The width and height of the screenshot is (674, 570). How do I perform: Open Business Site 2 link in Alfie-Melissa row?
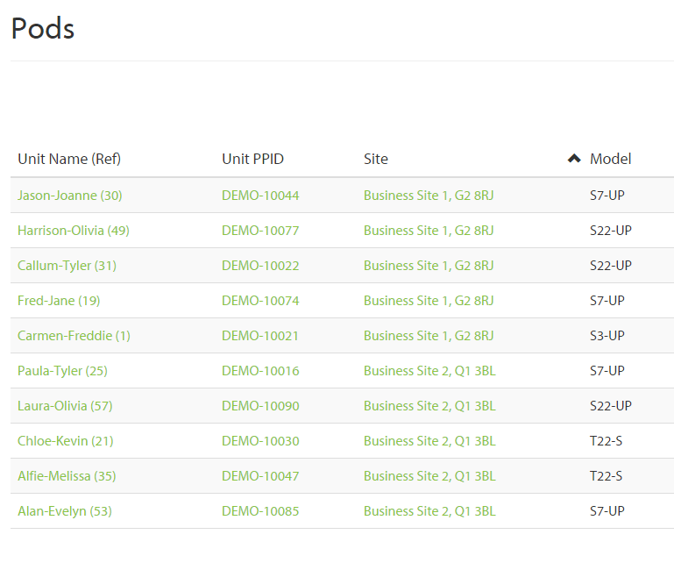(x=429, y=476)
